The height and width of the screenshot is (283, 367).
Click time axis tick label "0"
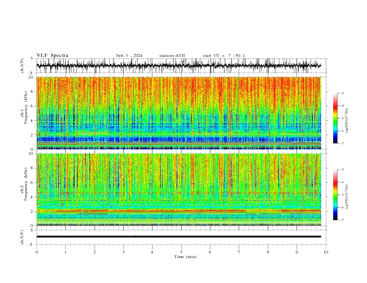pyautogui.click(x=37, y=252)
